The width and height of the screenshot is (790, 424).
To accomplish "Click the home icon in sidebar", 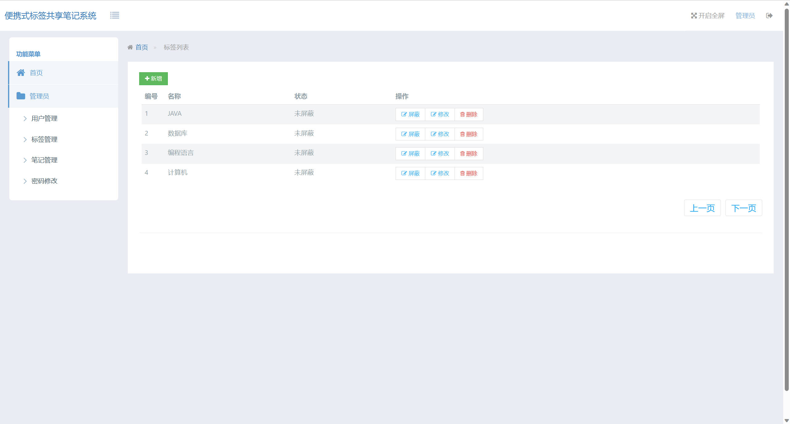I will point(21,73).
